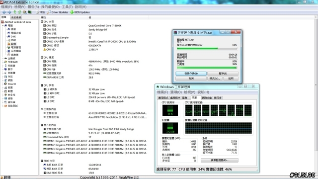Go back with the blue left arrow

click(4, 12)
